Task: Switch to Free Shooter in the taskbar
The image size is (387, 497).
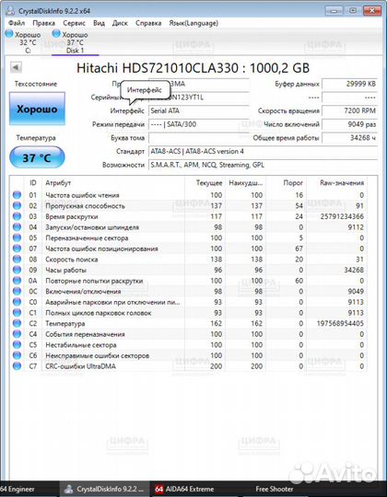Action: 274,489
